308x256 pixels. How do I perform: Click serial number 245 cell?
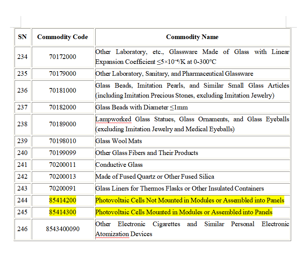tap(22, 212)
